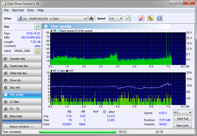197x136 pixels.
Task: Click the speed refresh green arrows icon
Action: click(x=128, y=18)
